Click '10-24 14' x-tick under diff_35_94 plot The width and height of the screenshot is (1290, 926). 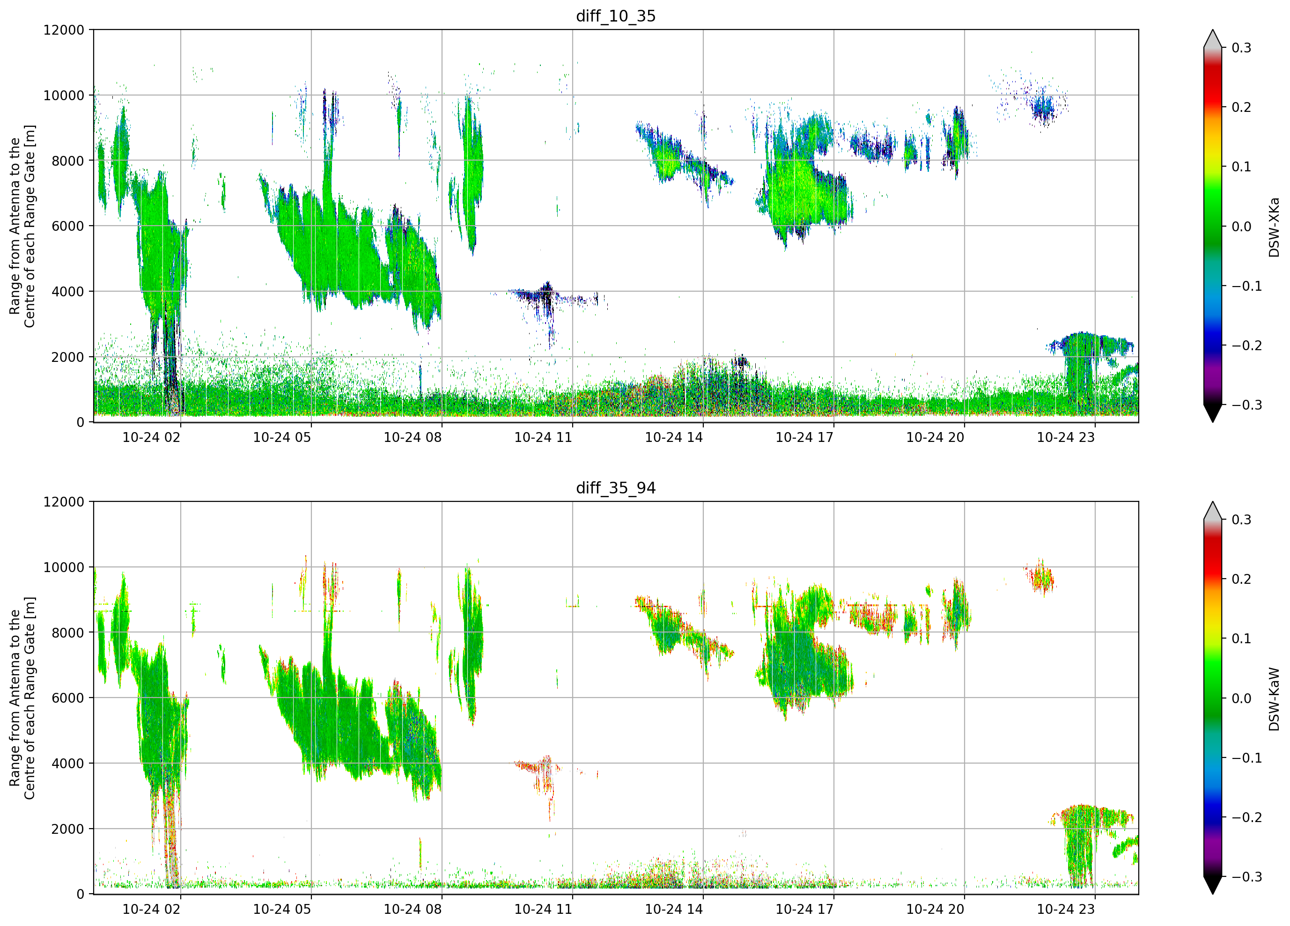coord(674,909)
